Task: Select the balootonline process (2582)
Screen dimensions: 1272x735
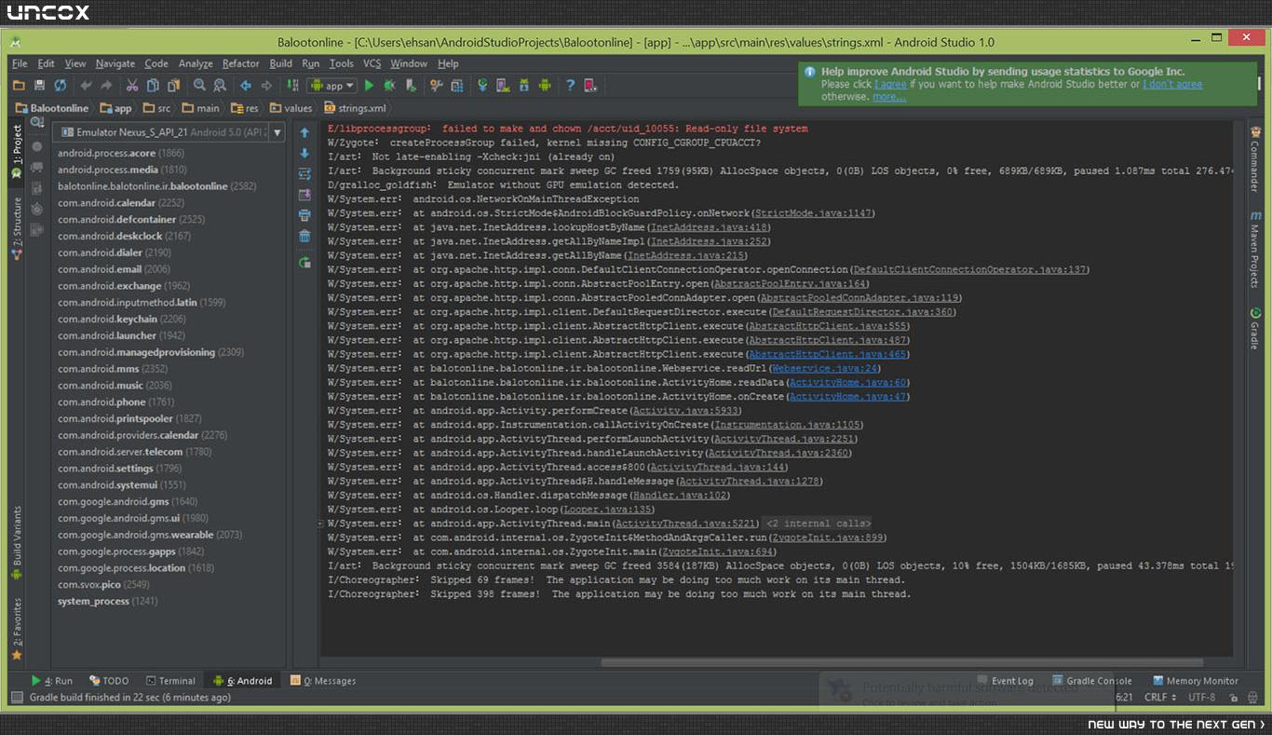Action: [156, 186]
